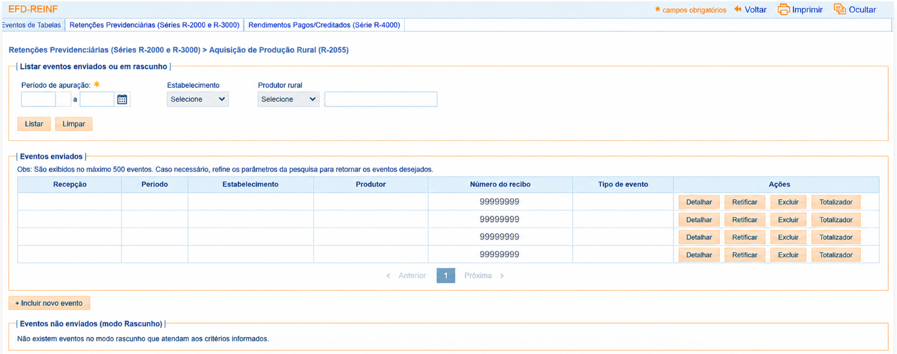
Task: Click Retificar in the third event row
Action: click(x=745, y=237)
